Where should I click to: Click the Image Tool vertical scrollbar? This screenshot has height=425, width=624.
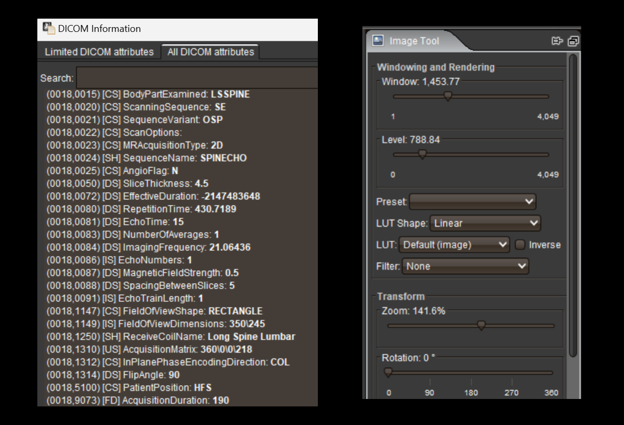573,206
